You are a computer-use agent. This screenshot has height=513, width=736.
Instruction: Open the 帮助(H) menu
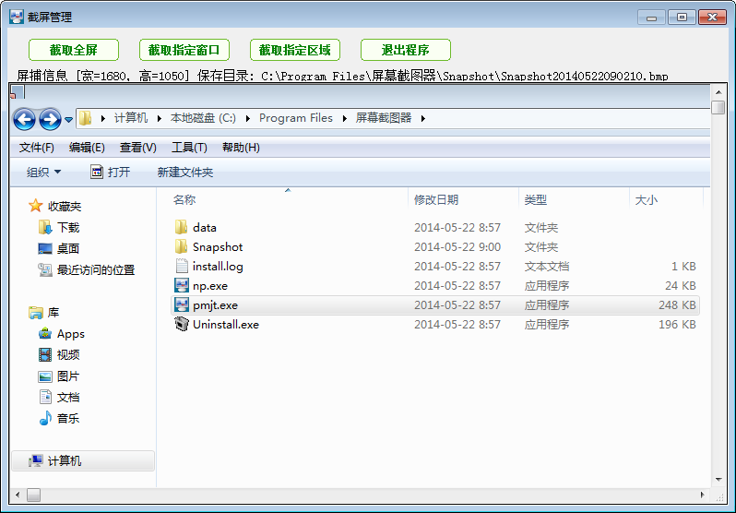click(x=241, y=148)
